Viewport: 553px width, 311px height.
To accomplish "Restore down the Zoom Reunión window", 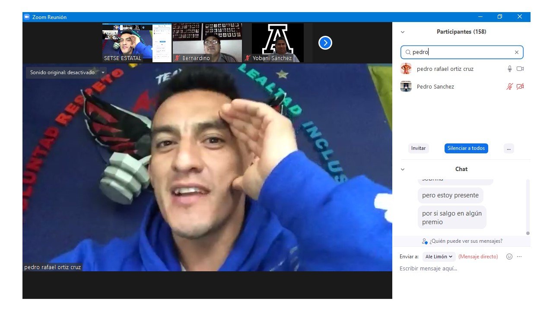I will (500, 17).
